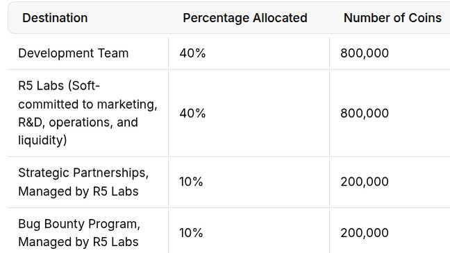Select the Development Team cell

tap(87, 53)
